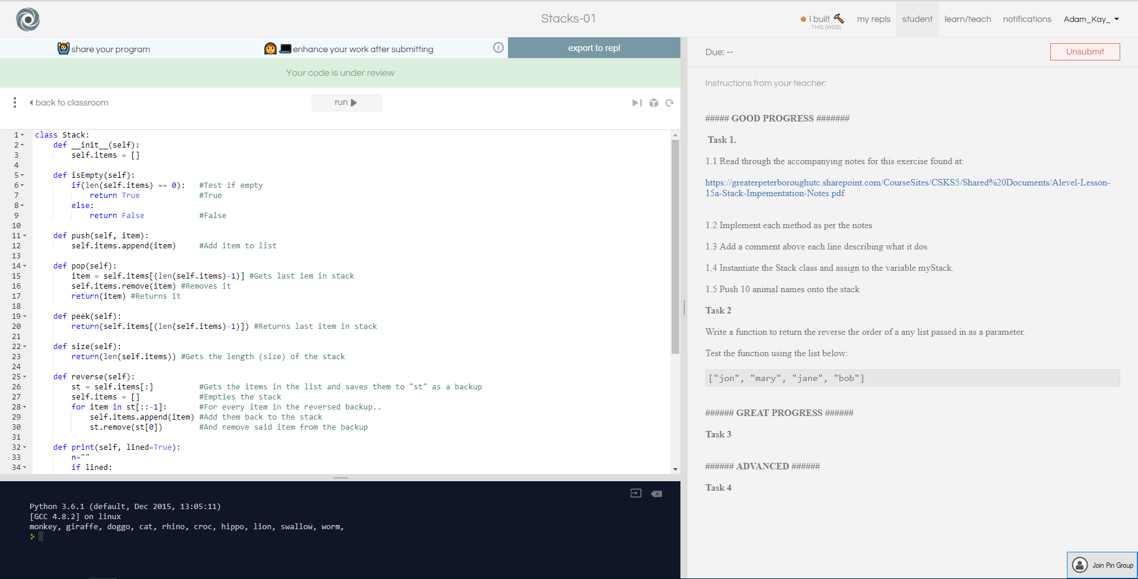Click the scrollbar up arrow in editor
Image resolution: width=1138 pixels, height=579 pixels.
pyautogui.click(x=675, y=135)
